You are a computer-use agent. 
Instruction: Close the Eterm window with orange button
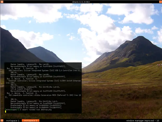(160, 2)
